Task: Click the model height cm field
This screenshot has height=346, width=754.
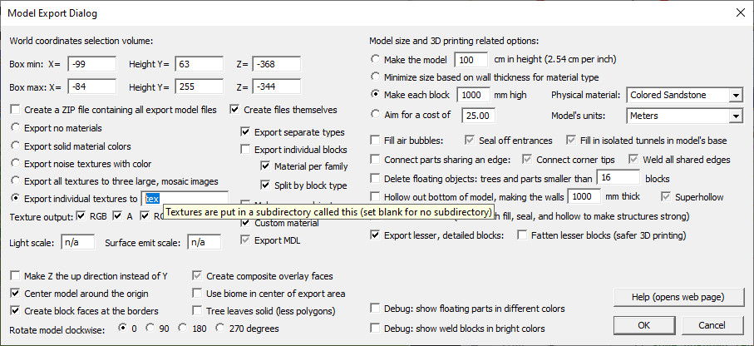Action: [471, 60]
